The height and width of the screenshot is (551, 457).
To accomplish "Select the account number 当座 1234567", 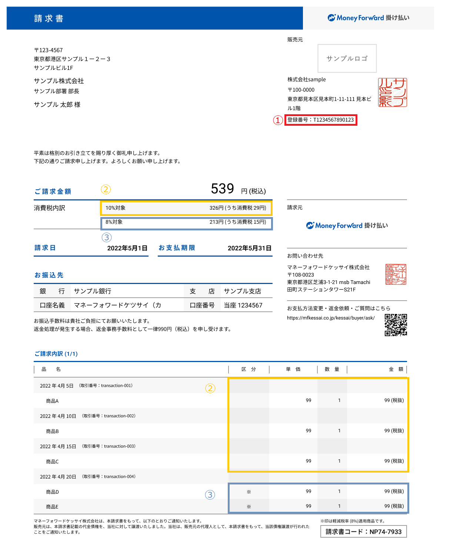I will tap(243, 305).
